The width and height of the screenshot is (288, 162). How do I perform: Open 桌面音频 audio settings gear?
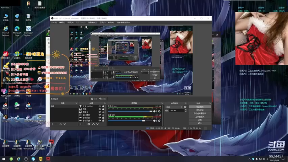(159, 121)
